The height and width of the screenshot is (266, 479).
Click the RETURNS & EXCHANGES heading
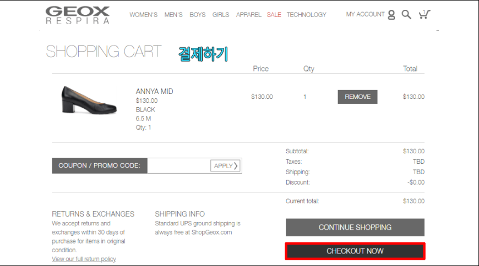point(93,214)
